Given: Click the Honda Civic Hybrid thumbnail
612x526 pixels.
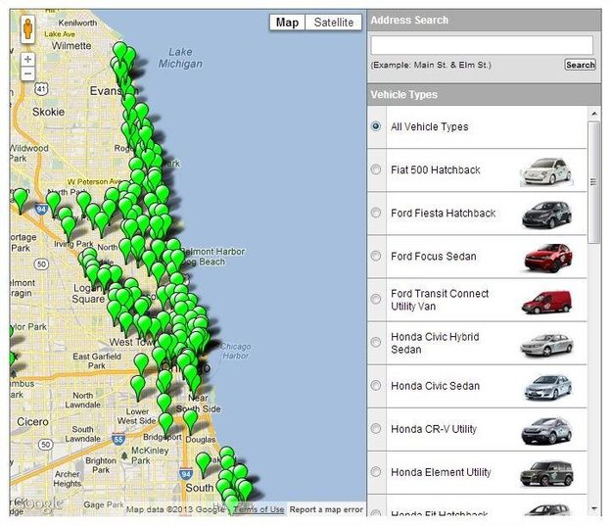Looking at the screenshot, I should tap(546, 345).
